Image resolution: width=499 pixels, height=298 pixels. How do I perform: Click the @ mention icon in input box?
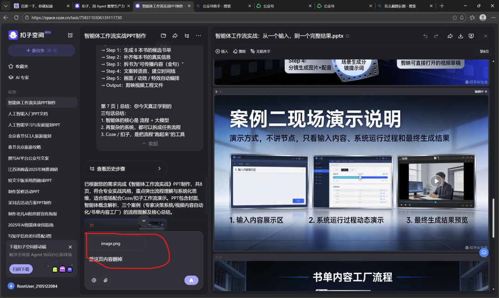94,280
